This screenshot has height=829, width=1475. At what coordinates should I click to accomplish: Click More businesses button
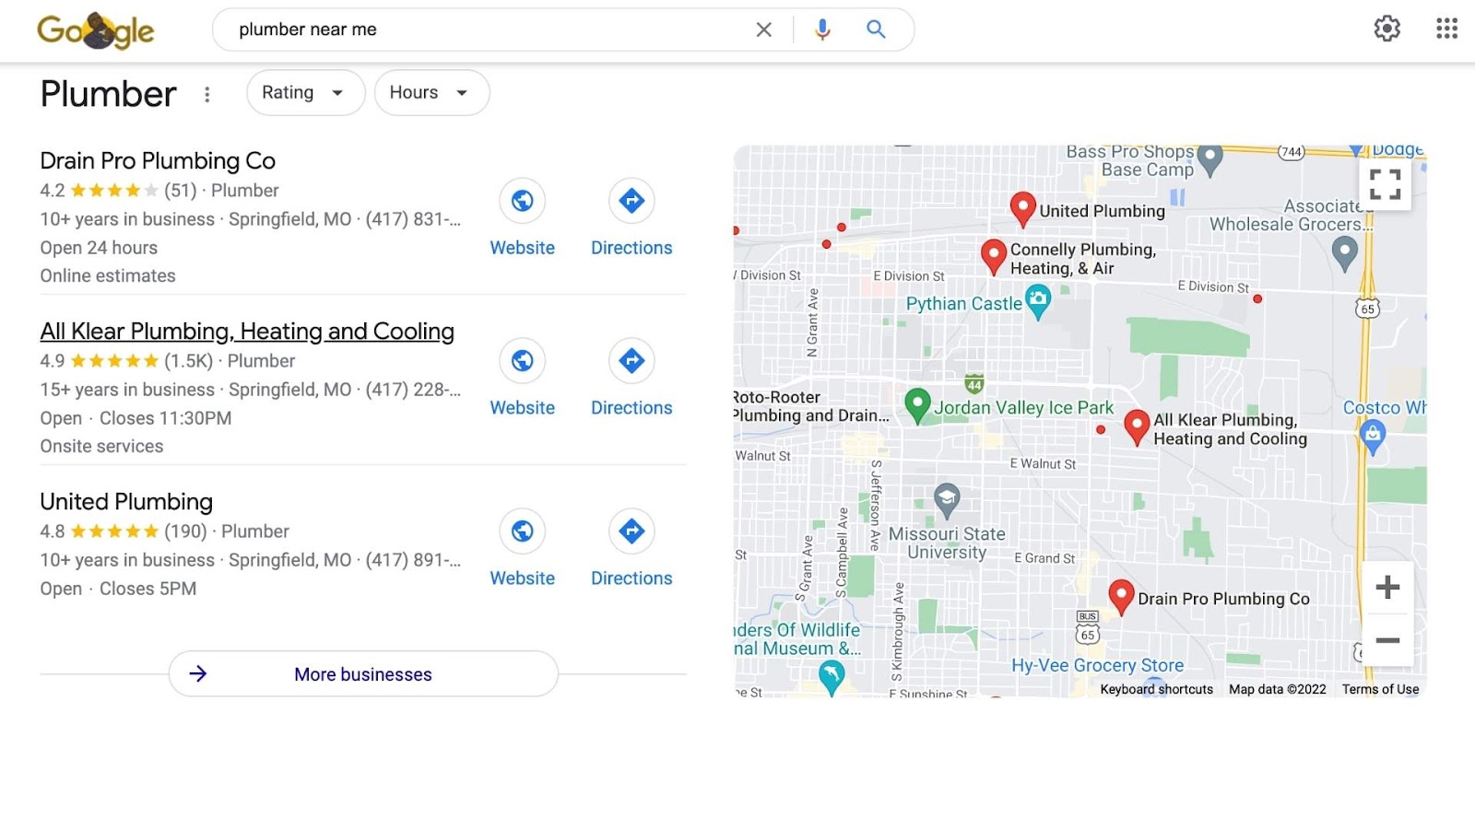click(363, 674)
